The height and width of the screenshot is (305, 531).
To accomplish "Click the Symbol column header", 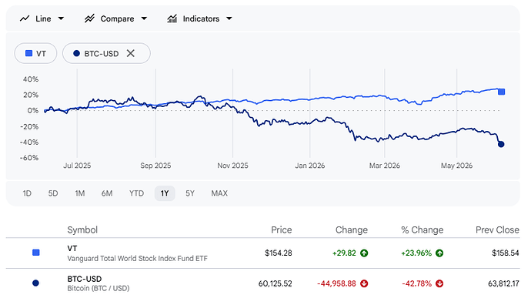I will [82, 230].
